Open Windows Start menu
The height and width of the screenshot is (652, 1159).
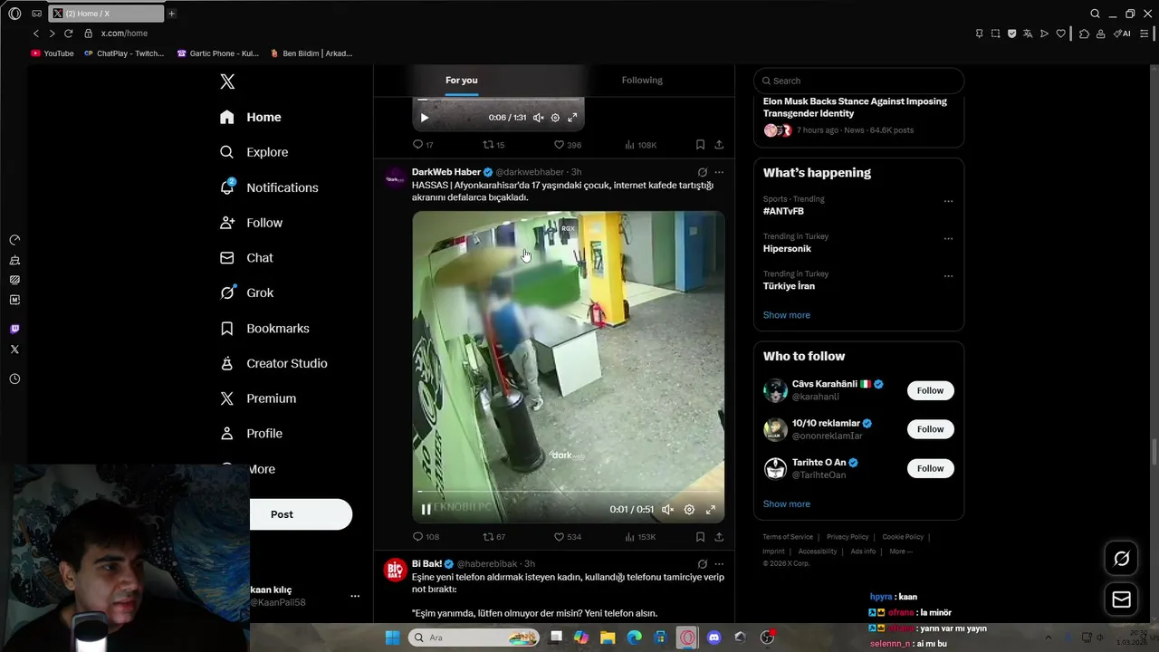click(x=392, y=638)
